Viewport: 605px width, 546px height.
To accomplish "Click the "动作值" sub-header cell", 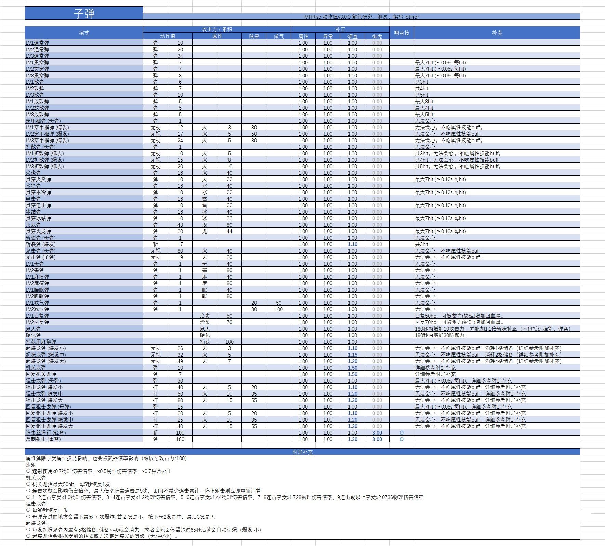I will (x=168, y=36).
